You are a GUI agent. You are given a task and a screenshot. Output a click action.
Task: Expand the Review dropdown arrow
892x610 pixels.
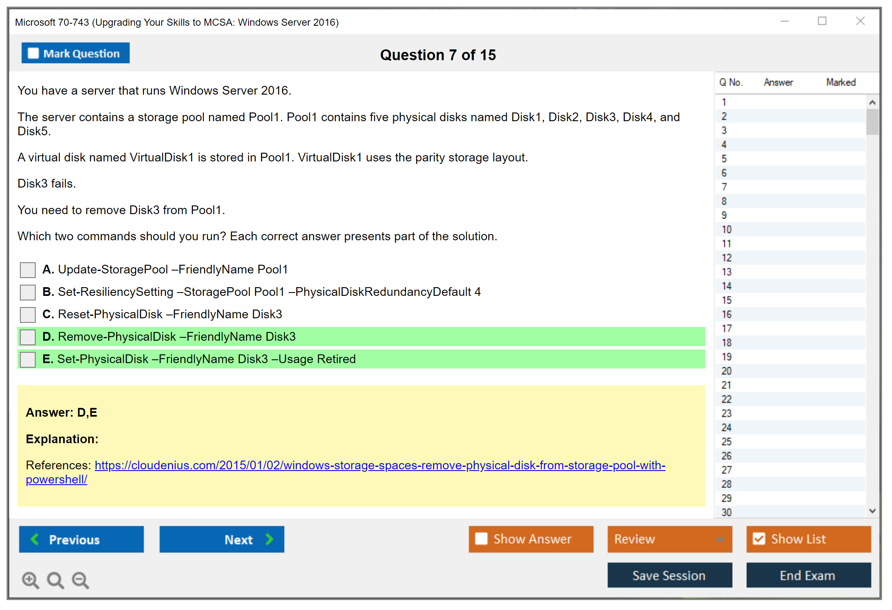[720, 539]
